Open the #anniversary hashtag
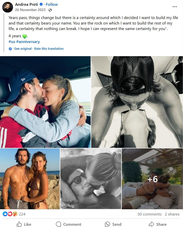 point(28,42)
